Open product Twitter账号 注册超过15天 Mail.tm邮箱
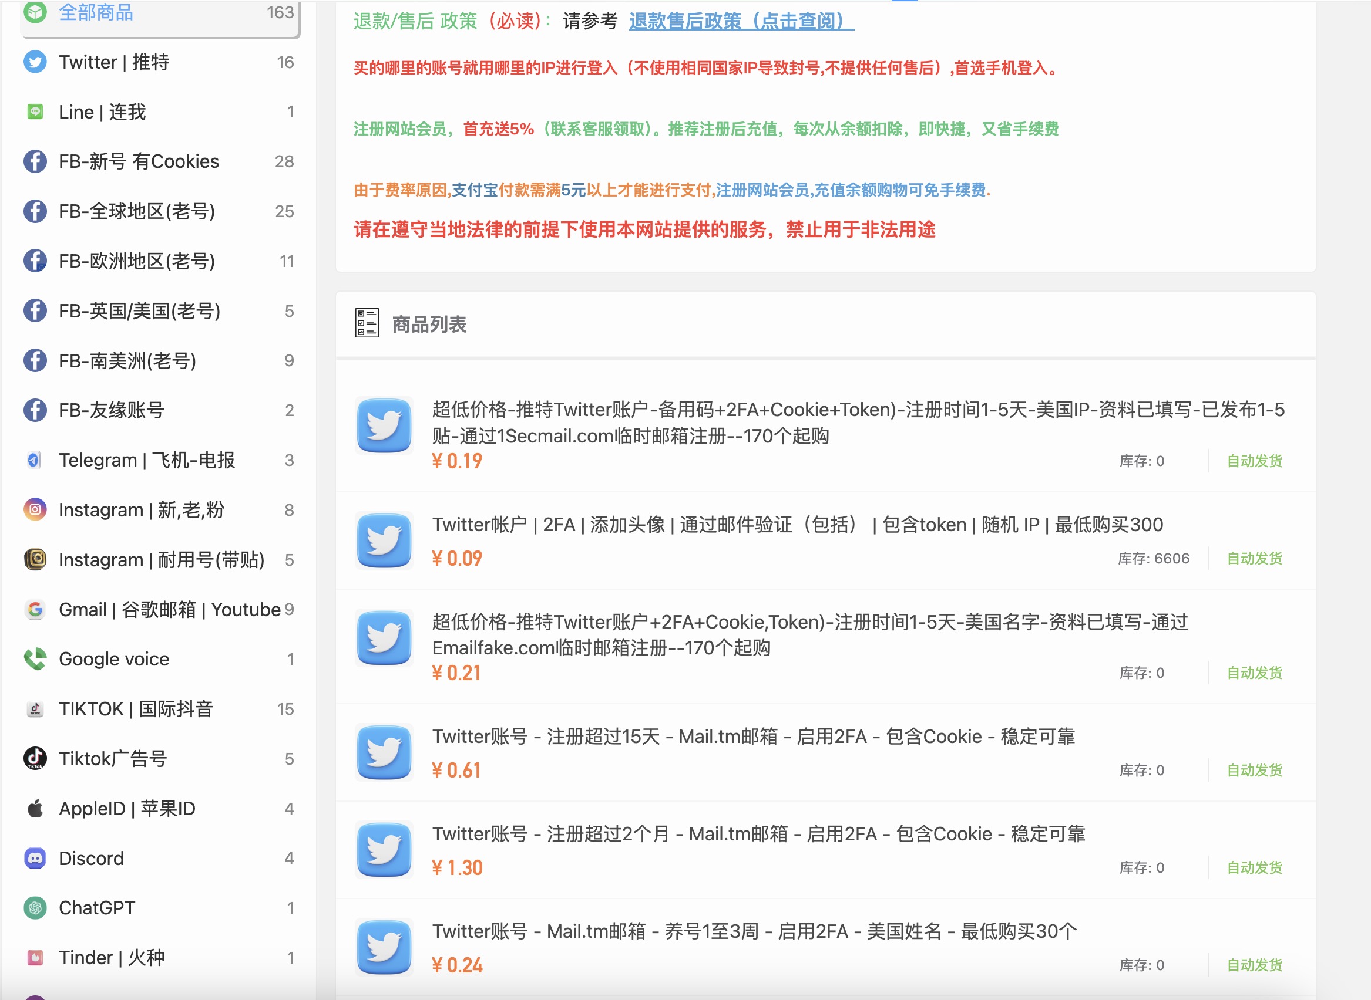 point(753,736)
